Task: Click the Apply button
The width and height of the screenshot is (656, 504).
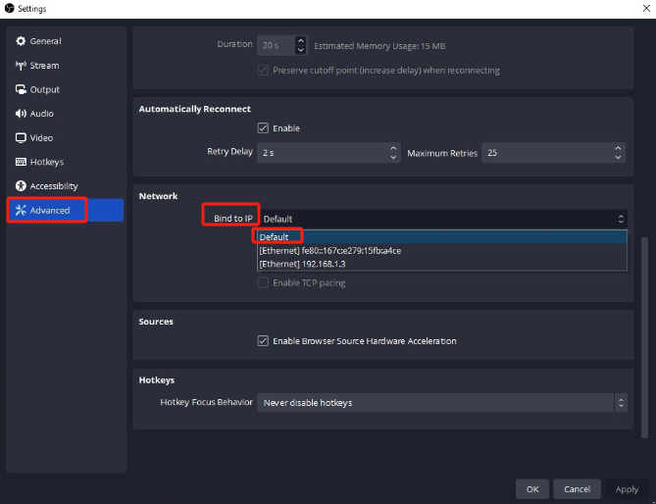Action: click(x=627, y=489)
